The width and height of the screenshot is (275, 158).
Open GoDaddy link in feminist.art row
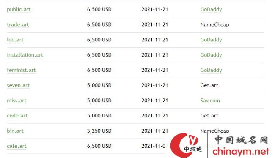(211, 70)
